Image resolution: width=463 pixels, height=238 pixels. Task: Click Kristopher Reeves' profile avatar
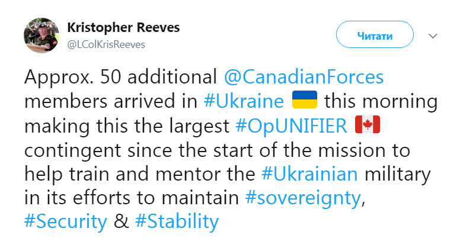pos(40,35)
